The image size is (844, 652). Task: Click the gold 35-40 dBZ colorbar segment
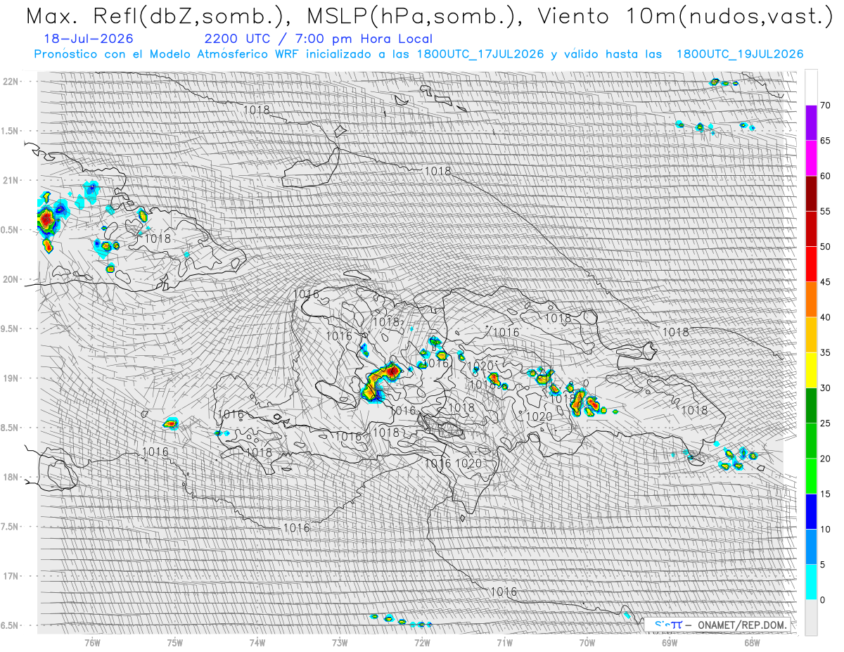[811, 335]
